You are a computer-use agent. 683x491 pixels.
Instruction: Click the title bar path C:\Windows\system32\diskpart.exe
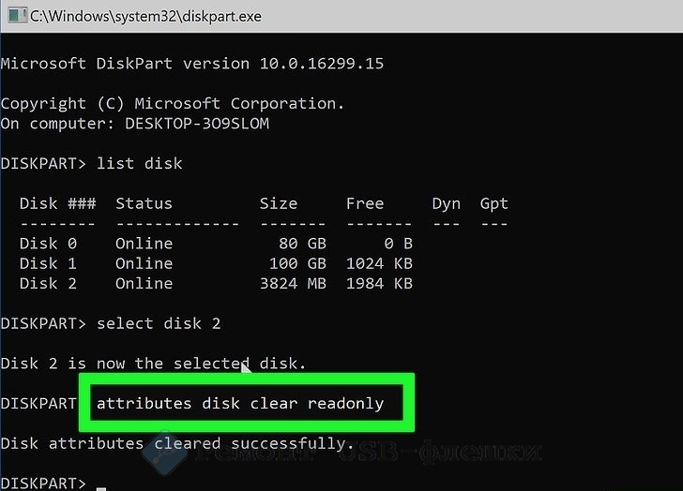(146, 17)
